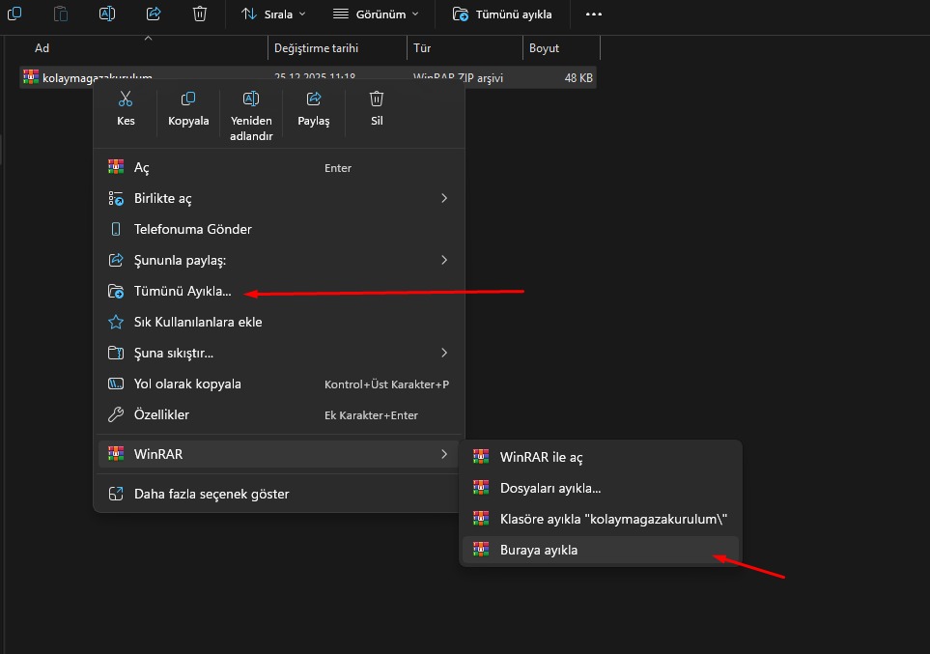Viewport: 930px width, 654px height.
Task: Open the Görünüm view dropdown
Action: coord(376,14)
